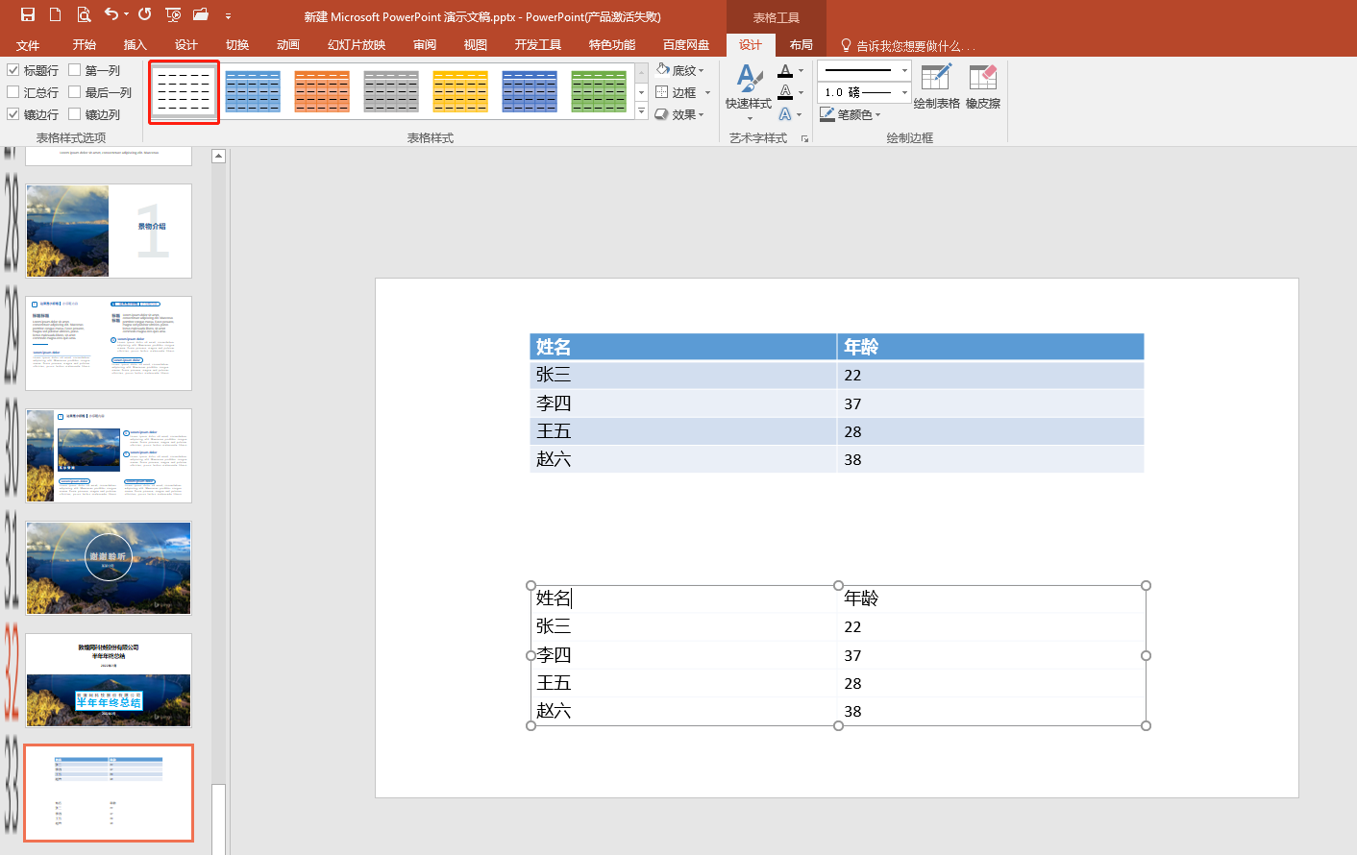
Task: Switch to the 切换 Transitions tab
Action: [237, 45]
